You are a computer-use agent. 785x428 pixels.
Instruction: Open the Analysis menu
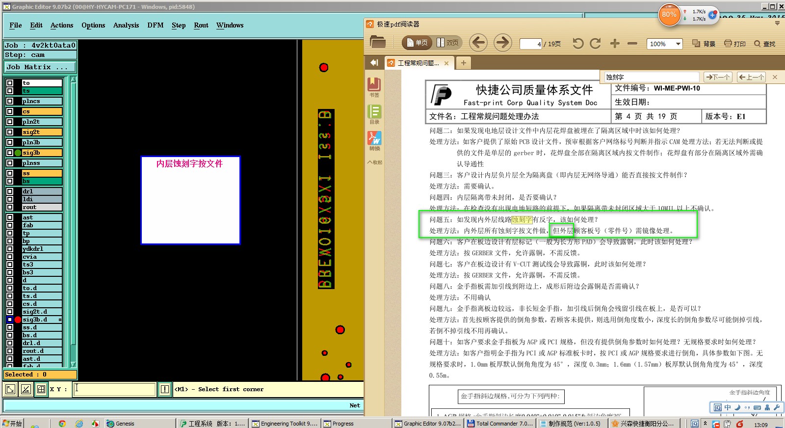pyautogui.click(x=126, y=25)
